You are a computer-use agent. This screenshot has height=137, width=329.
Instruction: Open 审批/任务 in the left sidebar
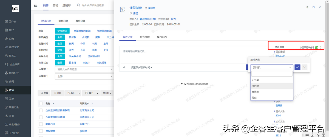pyautogui.click(x=15, y=124)
